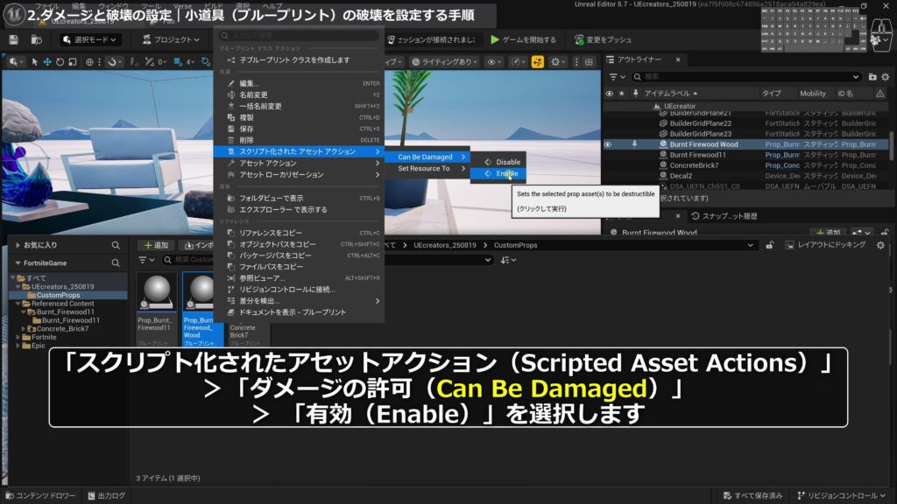Screen dimensions: 897x504
Task: Expand the Fortnite folder
Action: [18, 337]
